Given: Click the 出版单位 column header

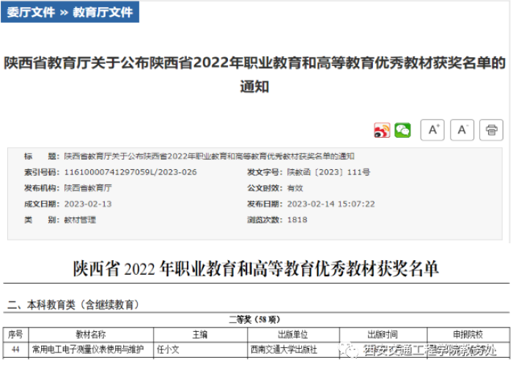Looking at the screenshot, I should point(293,334).
